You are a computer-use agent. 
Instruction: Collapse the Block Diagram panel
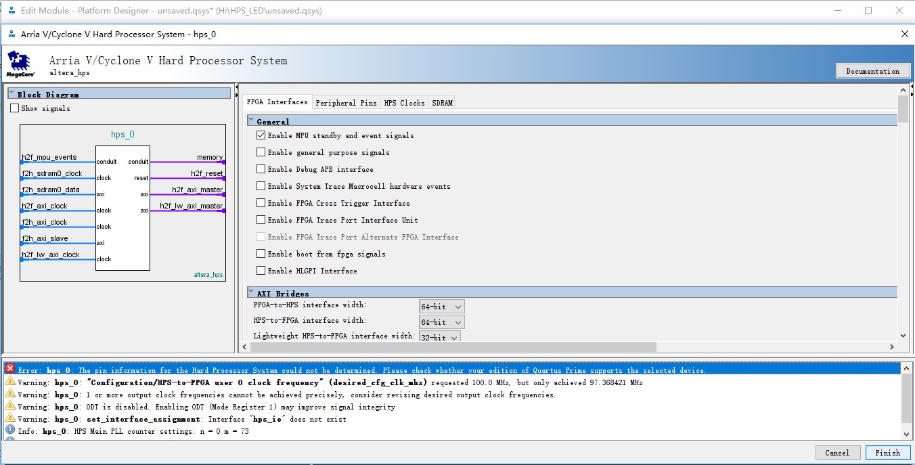pyautogui.click(x=12, y=93)
